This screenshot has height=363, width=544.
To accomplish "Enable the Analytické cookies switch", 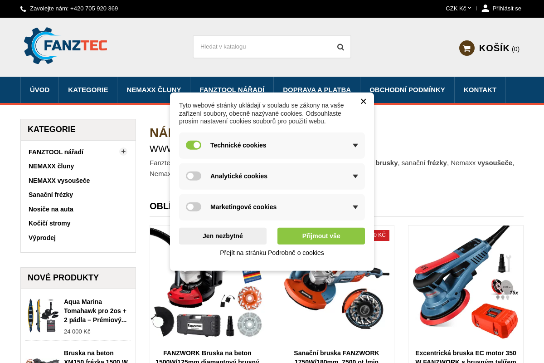I will [x=194, y=176].
